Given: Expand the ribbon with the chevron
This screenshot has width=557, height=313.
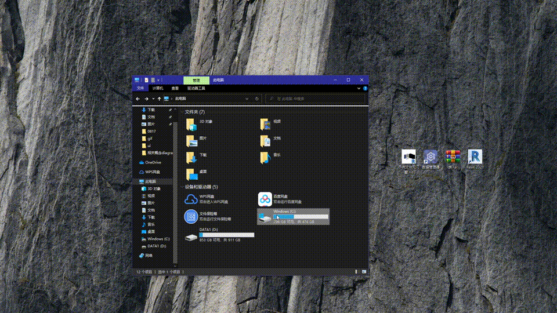Looking at the screenshot, I should click(359, 89).
